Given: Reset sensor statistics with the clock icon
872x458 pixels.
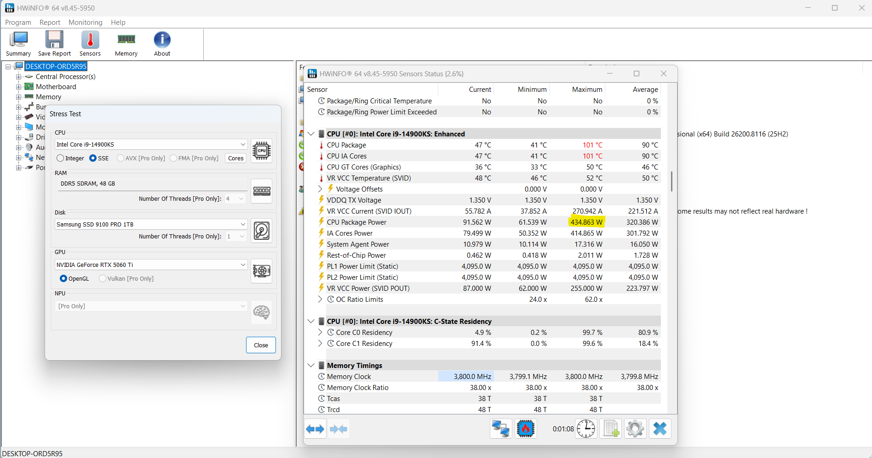Looking at the screenshot, I should pyautogui.click(x=586, y=429).
